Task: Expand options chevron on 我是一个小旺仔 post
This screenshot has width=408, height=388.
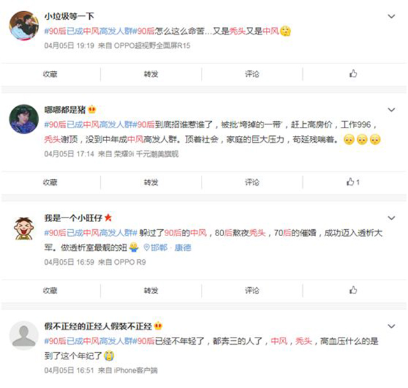Action: coord(391,218)
